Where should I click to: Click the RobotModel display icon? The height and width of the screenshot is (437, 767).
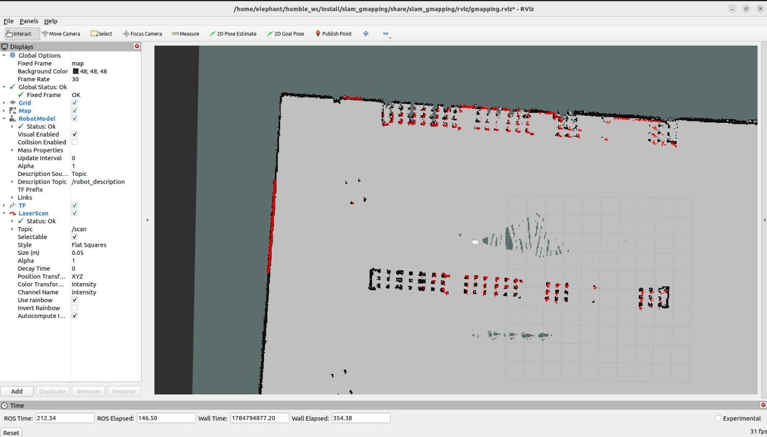(13, 119)
